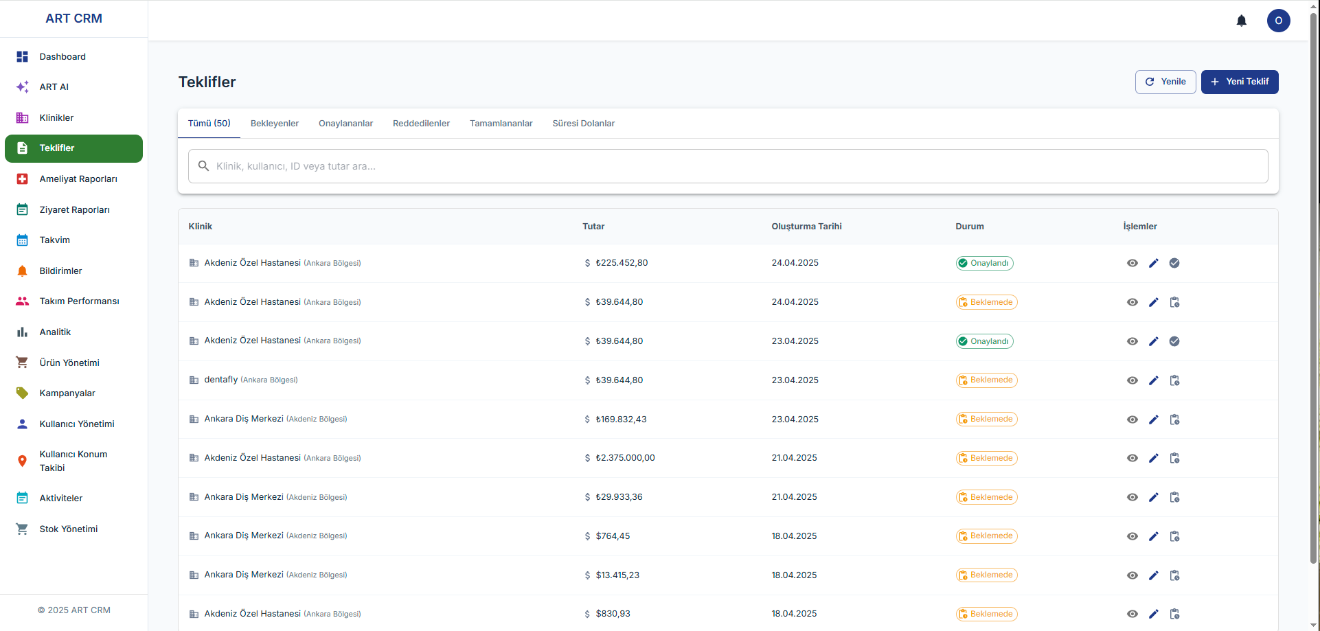Click the clipboard action icon for the $764,45 offer

click(1174, 536)
